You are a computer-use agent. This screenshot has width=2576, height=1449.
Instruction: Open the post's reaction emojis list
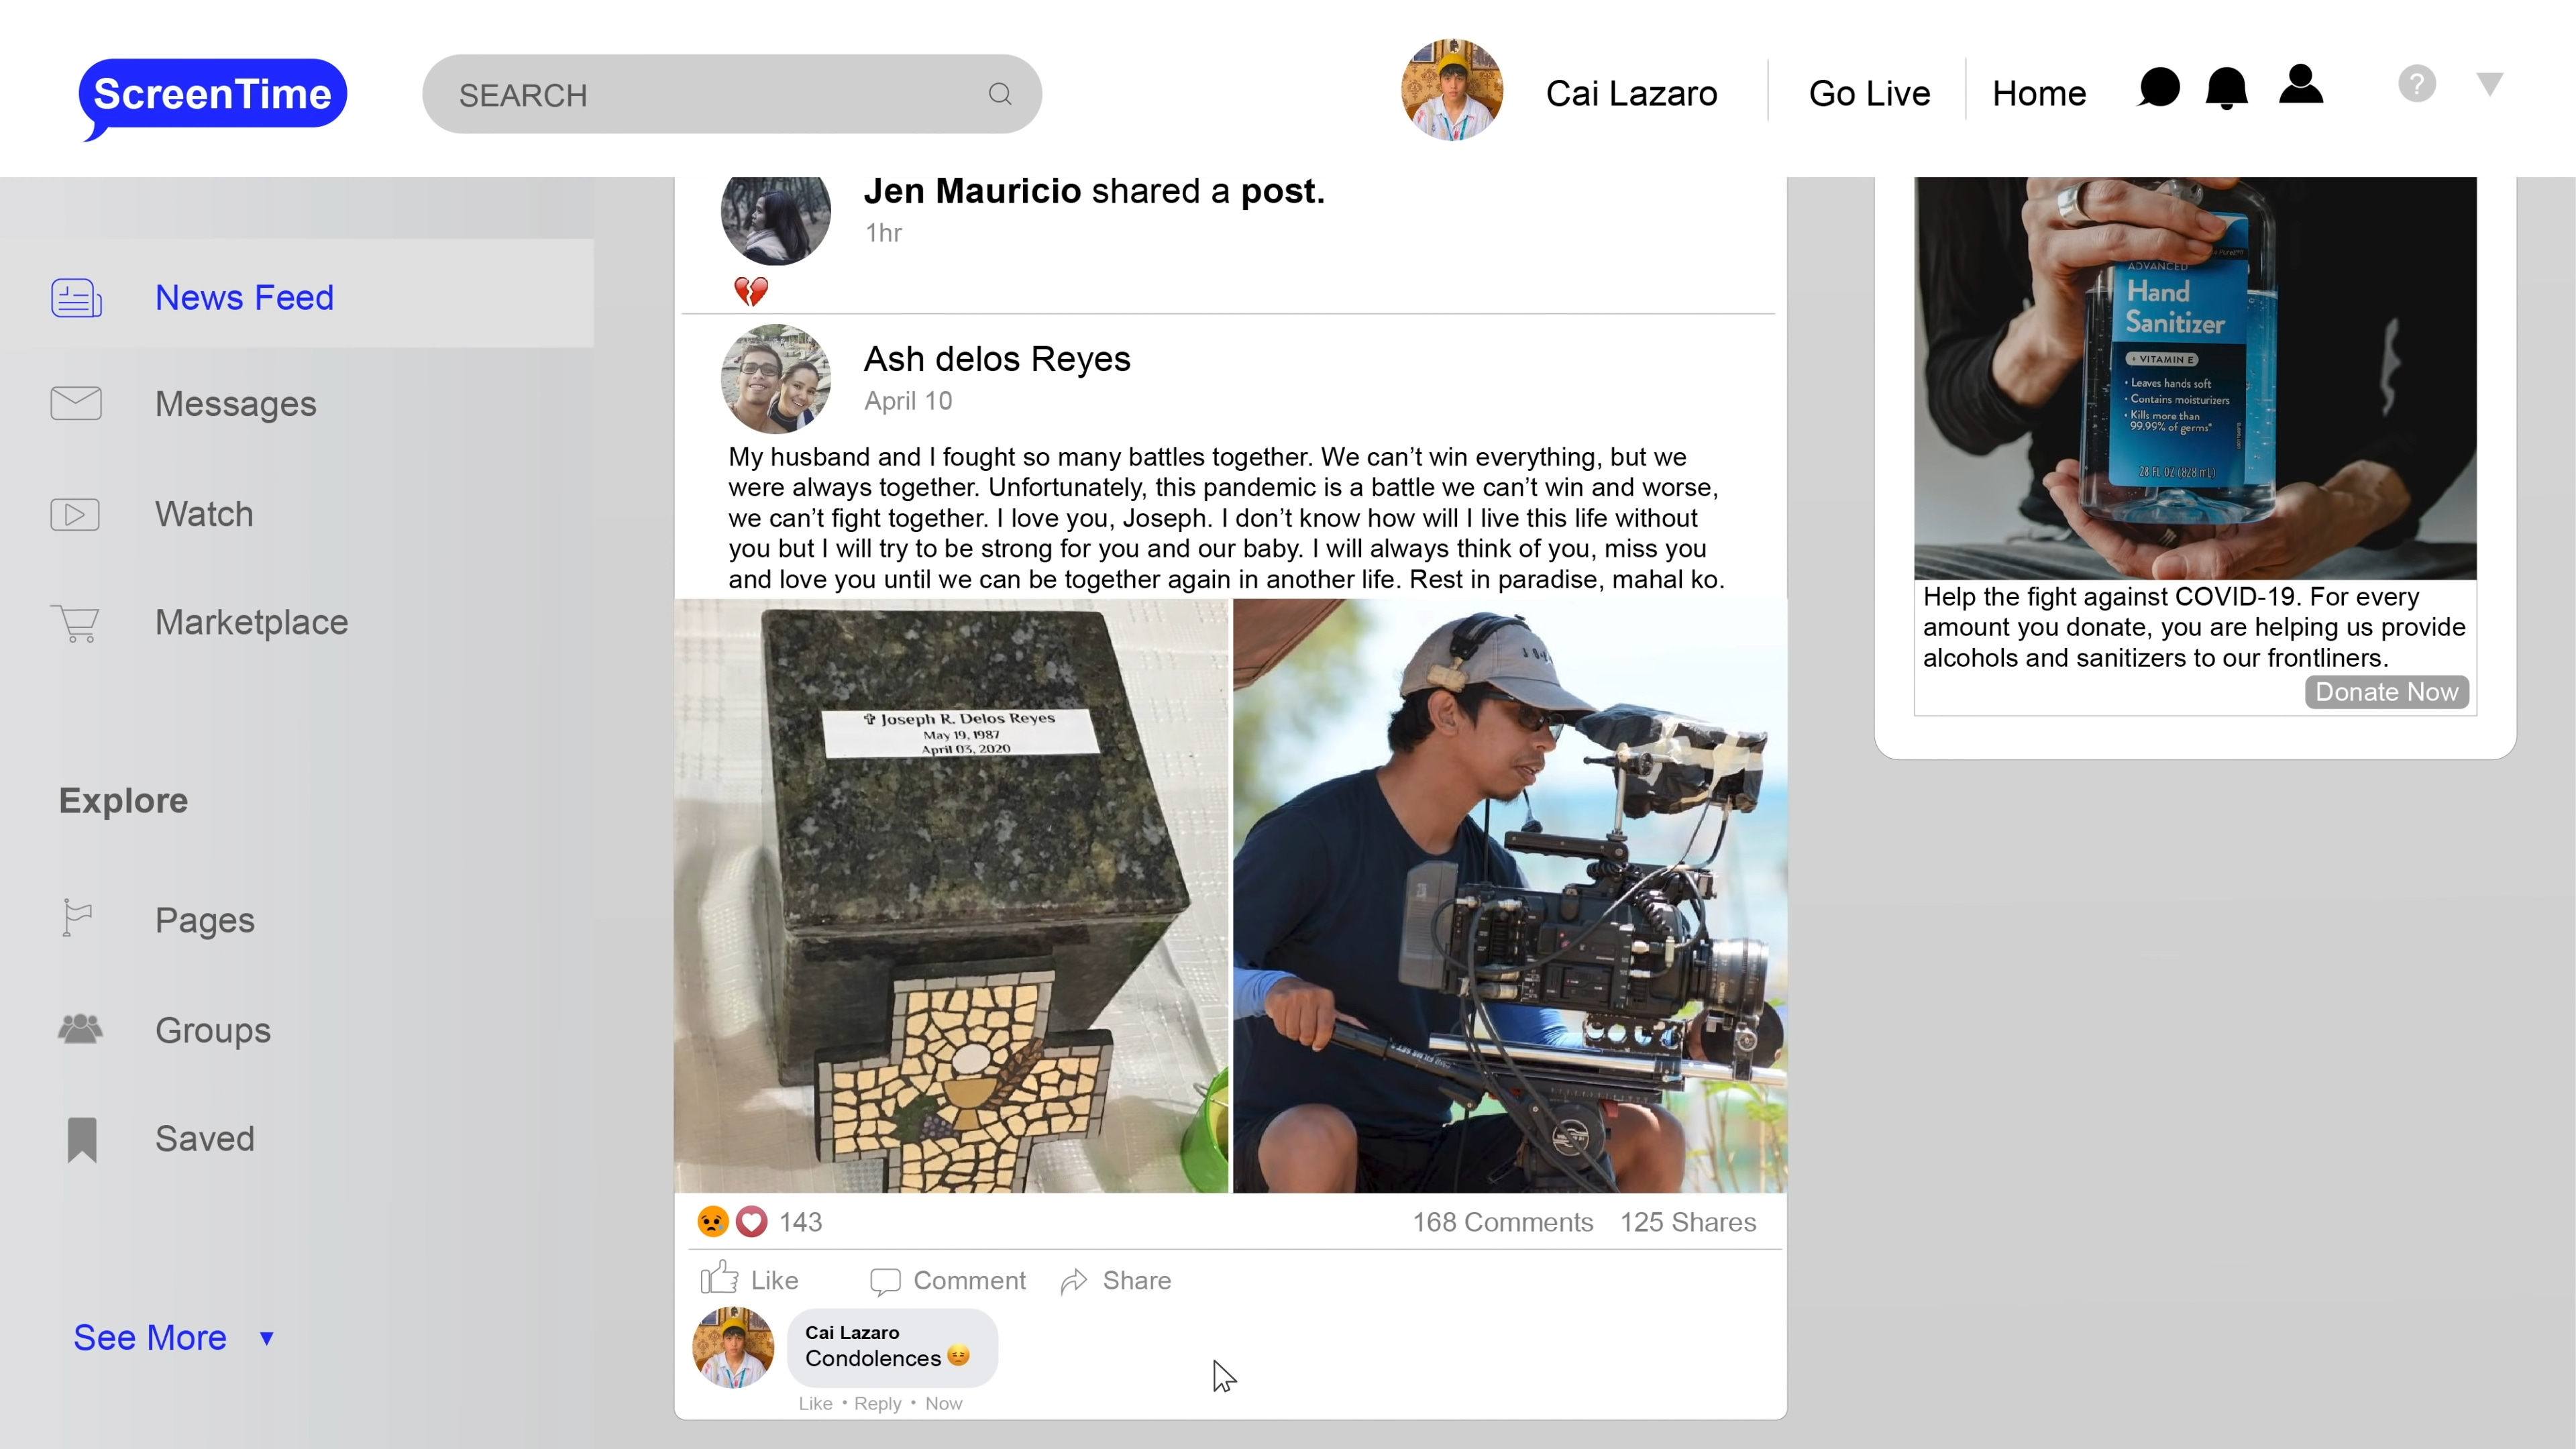tap(732, 1222)
